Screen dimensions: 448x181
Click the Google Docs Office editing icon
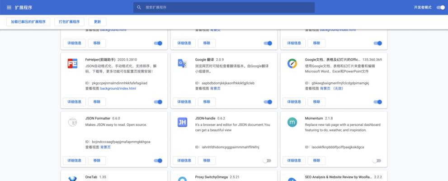tap(292, 63)
